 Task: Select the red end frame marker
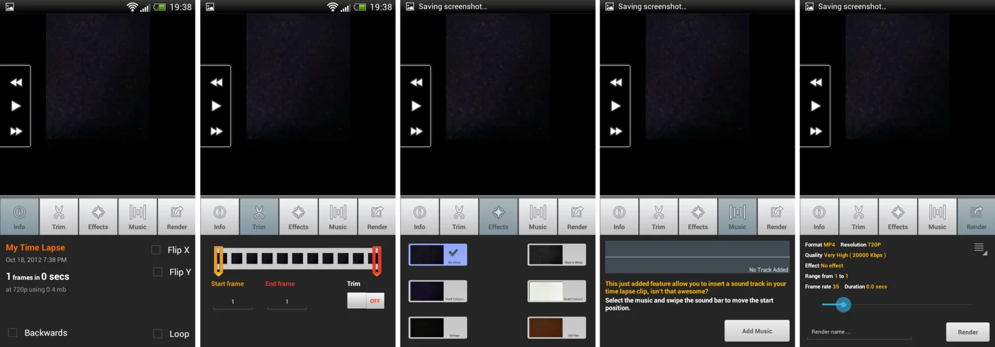click(x=376, y=261)
